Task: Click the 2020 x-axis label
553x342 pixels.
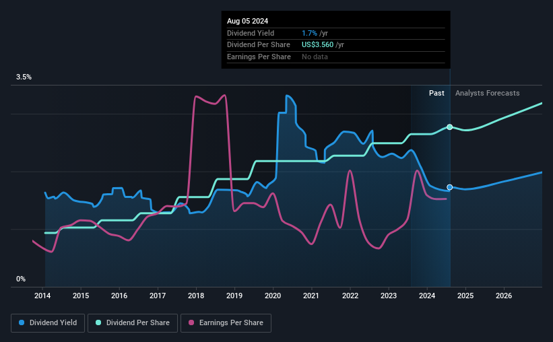Action: click(x=273, y=296)
